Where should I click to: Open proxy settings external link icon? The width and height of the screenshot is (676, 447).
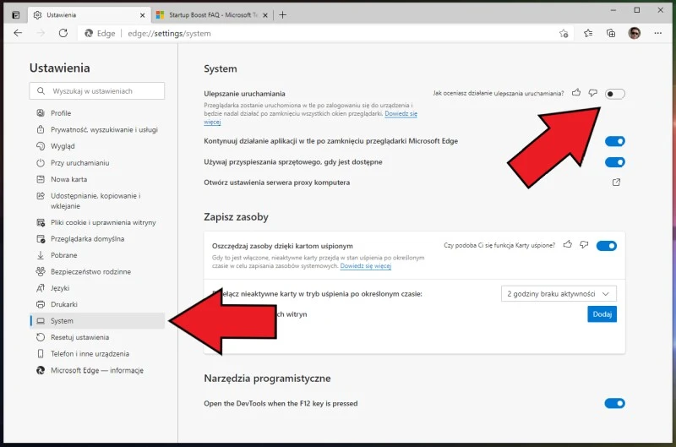616,183
